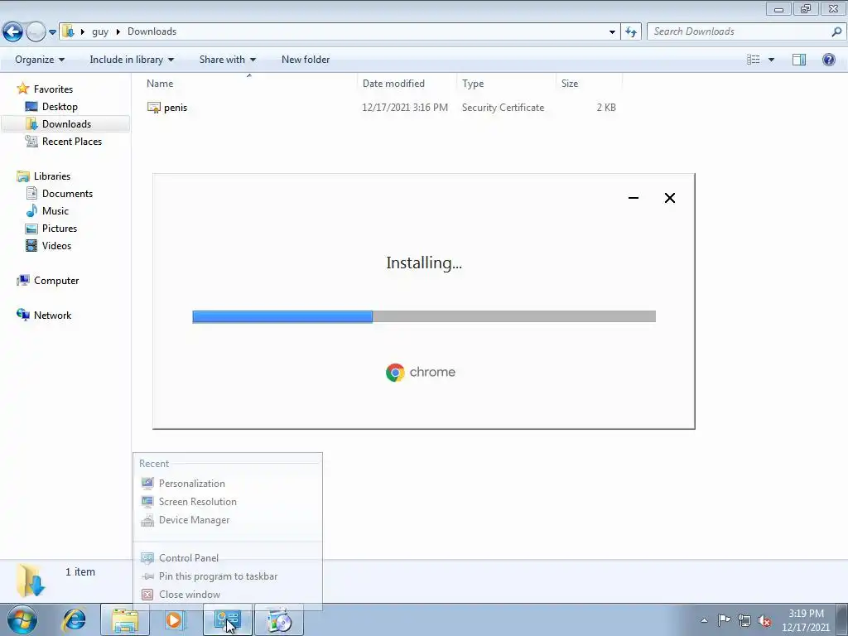Open network tray icon

coord(744,620)
